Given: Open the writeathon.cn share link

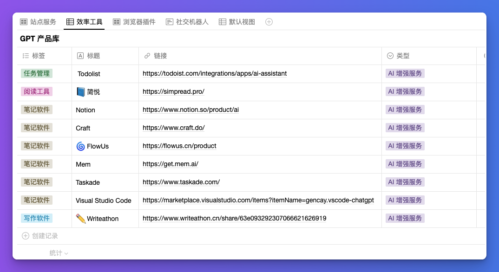Looking at the screenshot, I should (x=235, y=218).
